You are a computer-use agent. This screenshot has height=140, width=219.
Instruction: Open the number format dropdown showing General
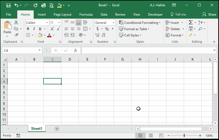(114, 23)
